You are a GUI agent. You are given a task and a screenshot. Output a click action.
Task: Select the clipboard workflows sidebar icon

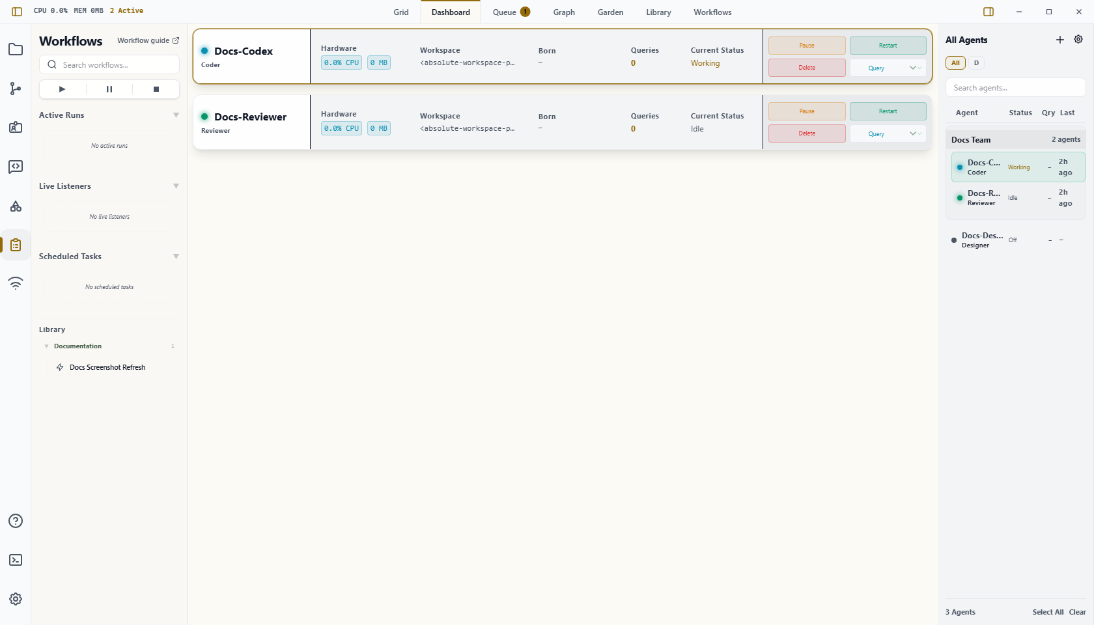coord(16,245)
